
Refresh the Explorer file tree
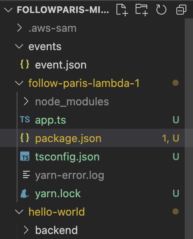point(161,10)
